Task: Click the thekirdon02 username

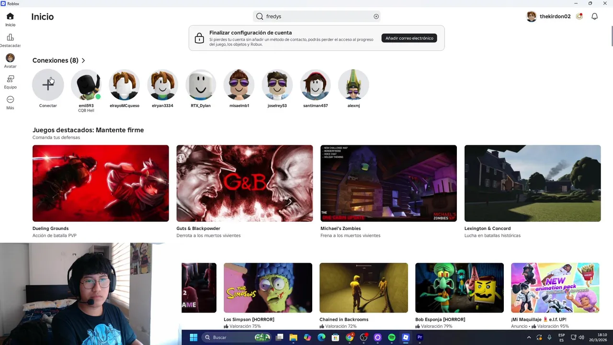Action: click(555, 16)
